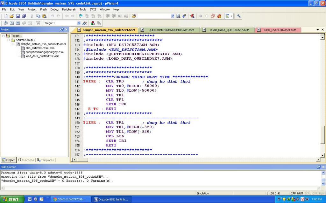Collapse the Target 1 tree node
This screenshot has width=326, height=203.
4,36
